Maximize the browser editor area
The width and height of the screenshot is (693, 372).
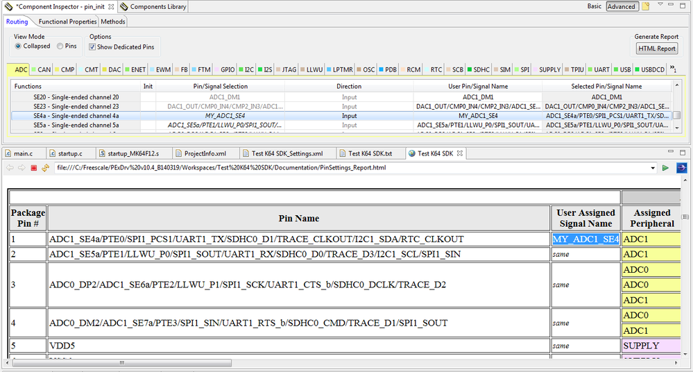[x=683, y=152]
